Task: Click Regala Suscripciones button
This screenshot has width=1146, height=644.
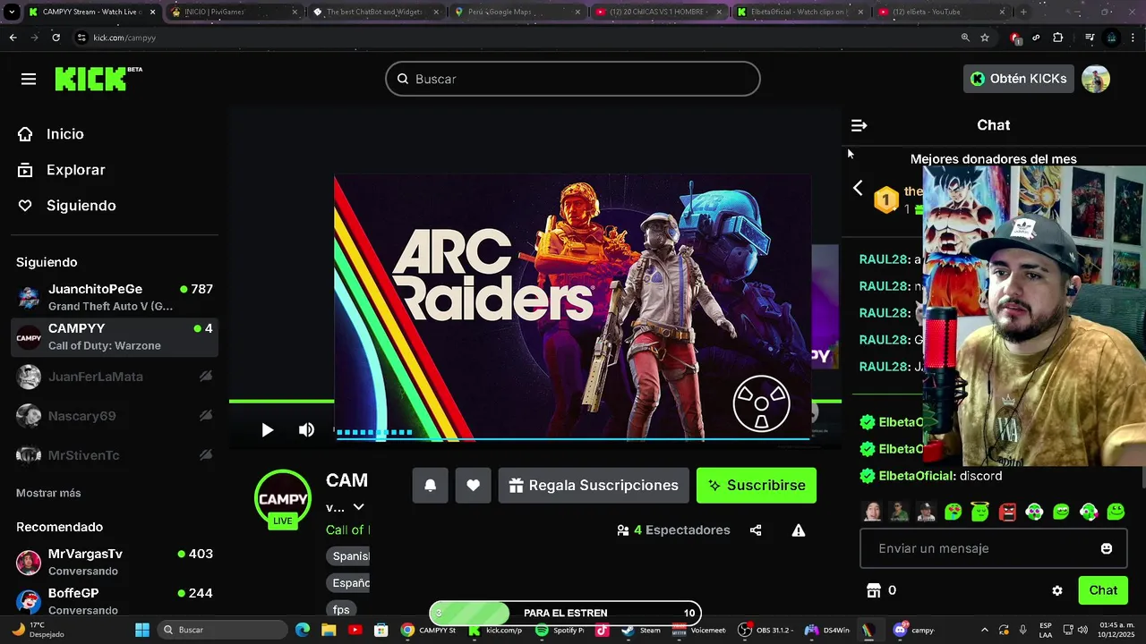Action: [594, 486]
